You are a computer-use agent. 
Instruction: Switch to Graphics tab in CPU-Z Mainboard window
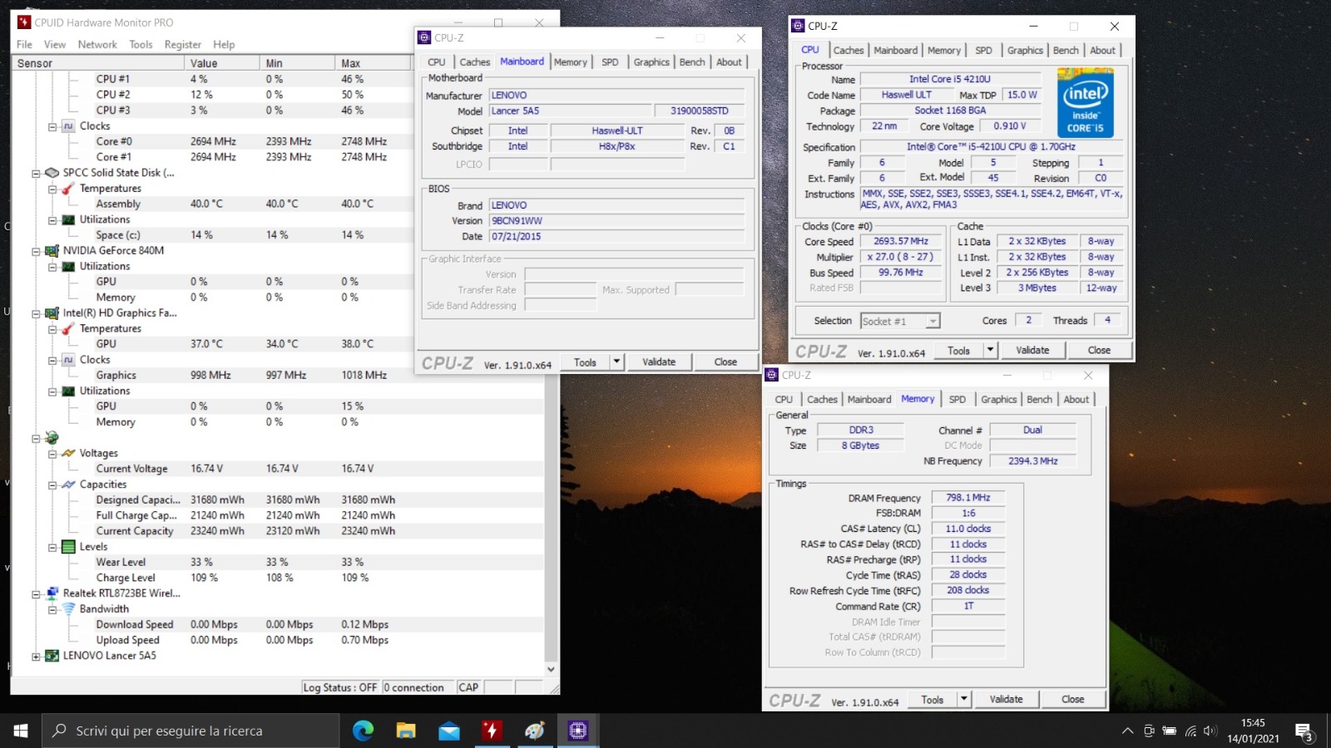[651, 62]
